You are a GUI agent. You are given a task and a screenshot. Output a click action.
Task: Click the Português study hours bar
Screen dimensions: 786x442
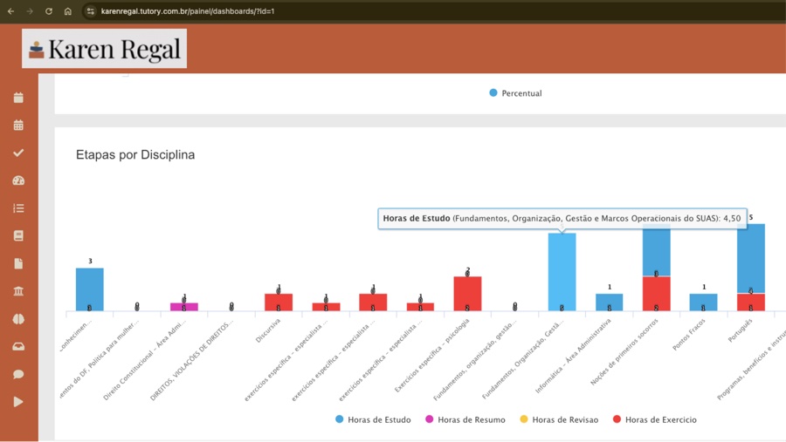750,258
